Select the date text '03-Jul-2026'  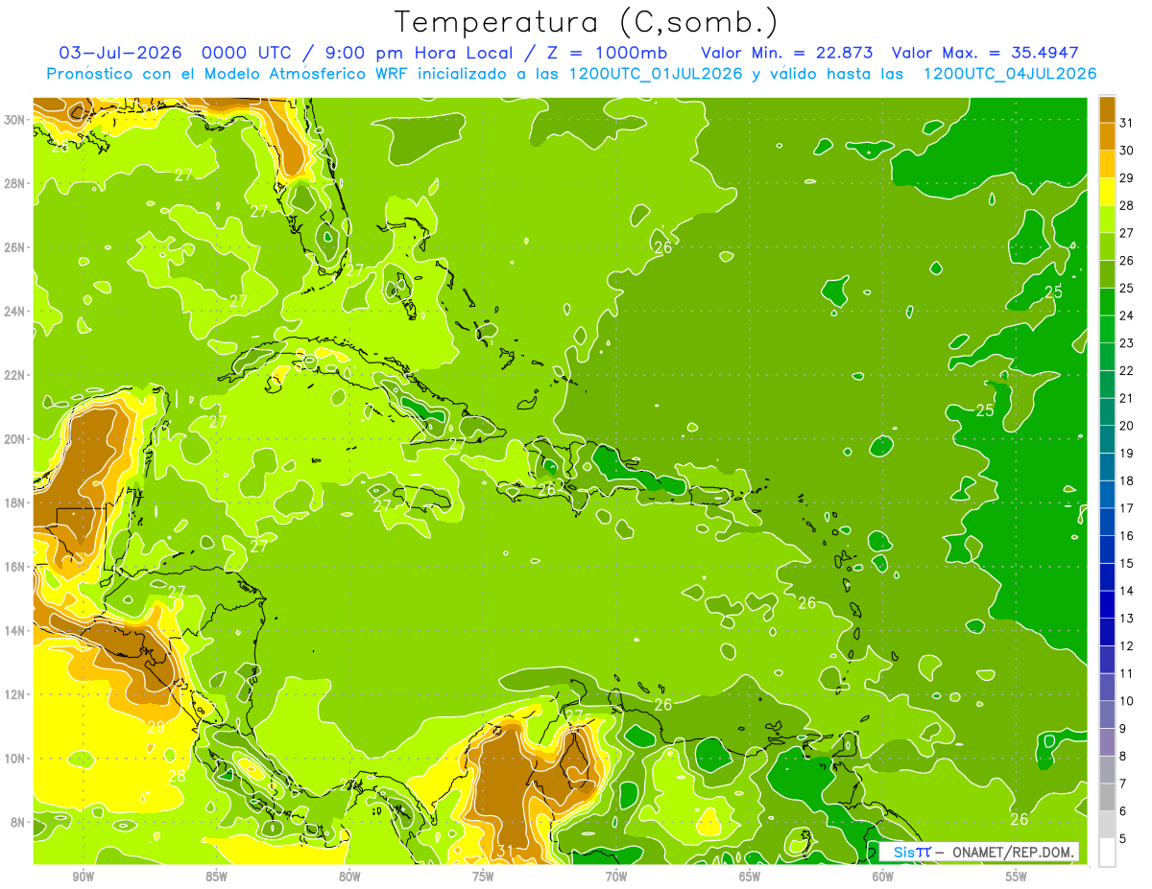pyautogui.click(x=120, y=53)
